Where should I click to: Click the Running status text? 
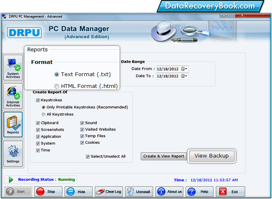[66, 179]
